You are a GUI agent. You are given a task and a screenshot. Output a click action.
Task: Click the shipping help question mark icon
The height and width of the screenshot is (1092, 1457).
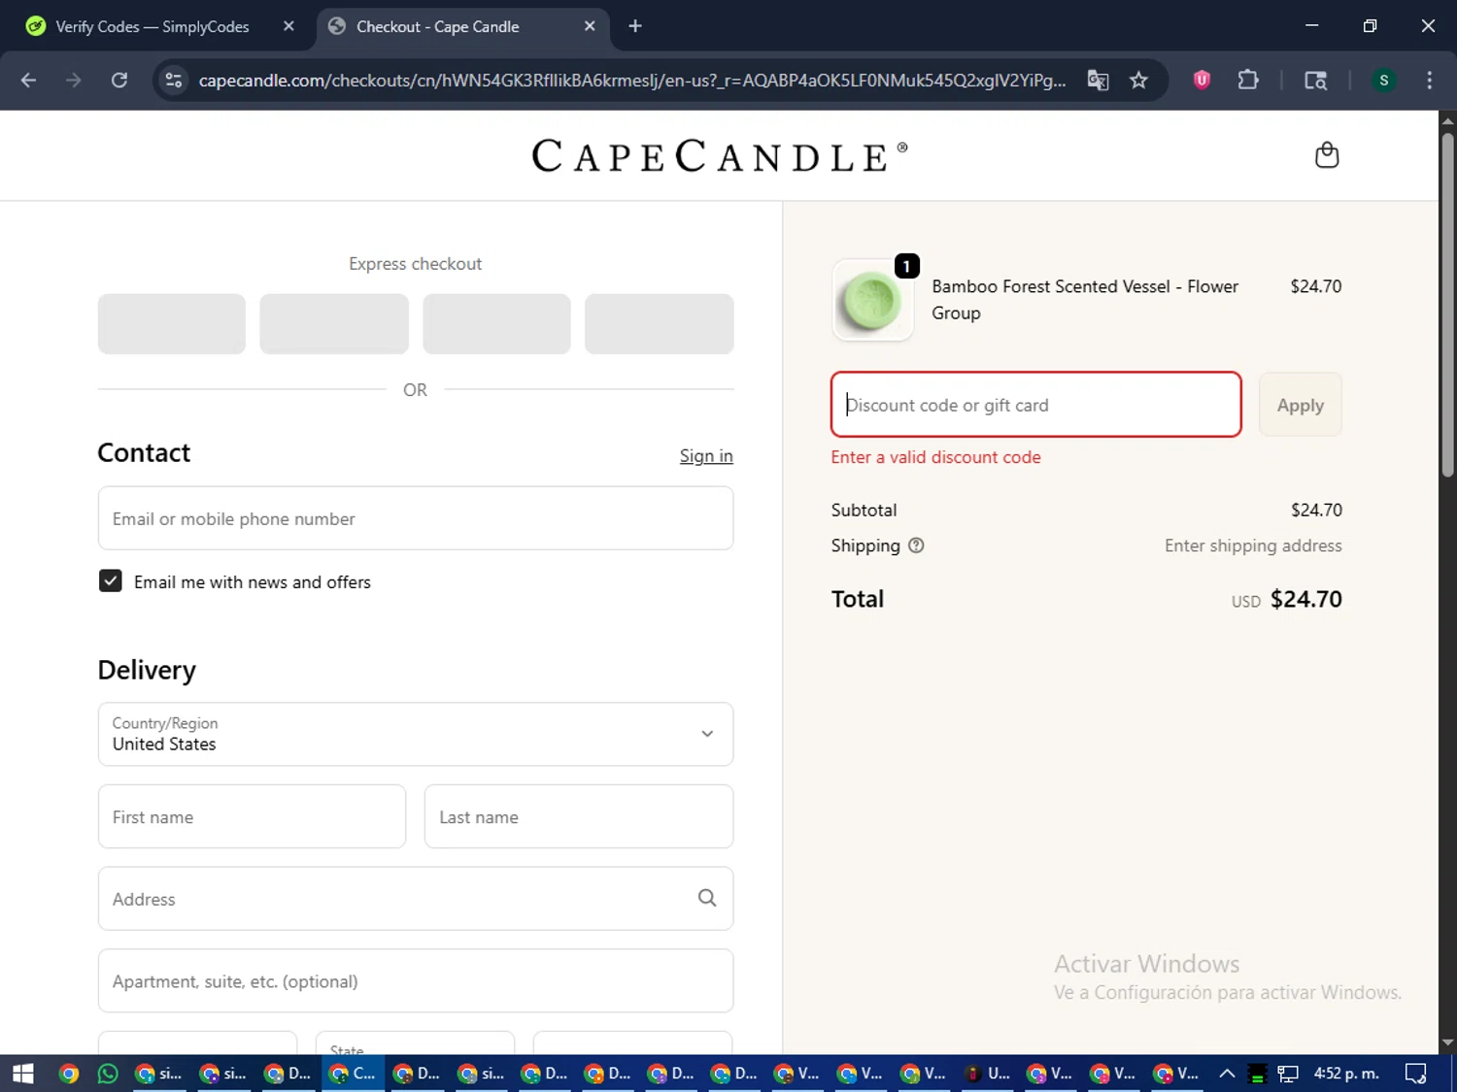pyautogui.click(x=915, y=546)
